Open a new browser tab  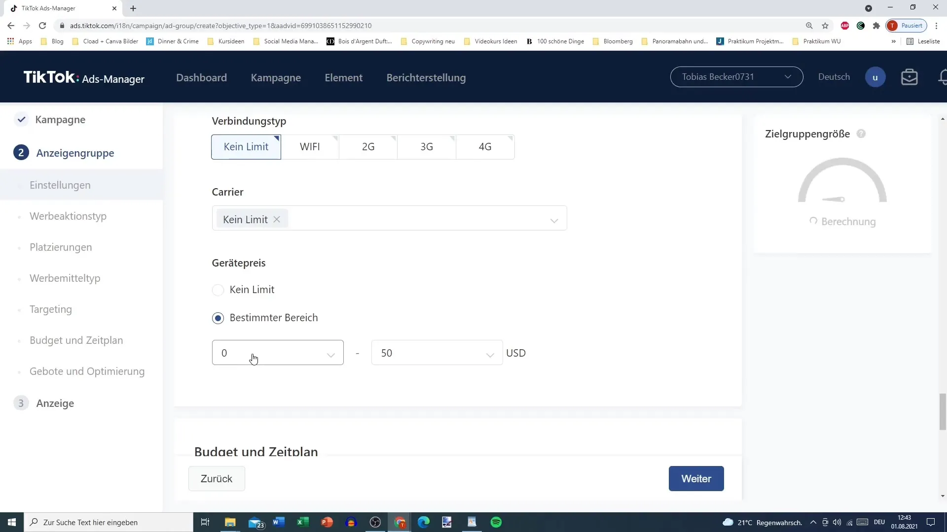point(133,8)
